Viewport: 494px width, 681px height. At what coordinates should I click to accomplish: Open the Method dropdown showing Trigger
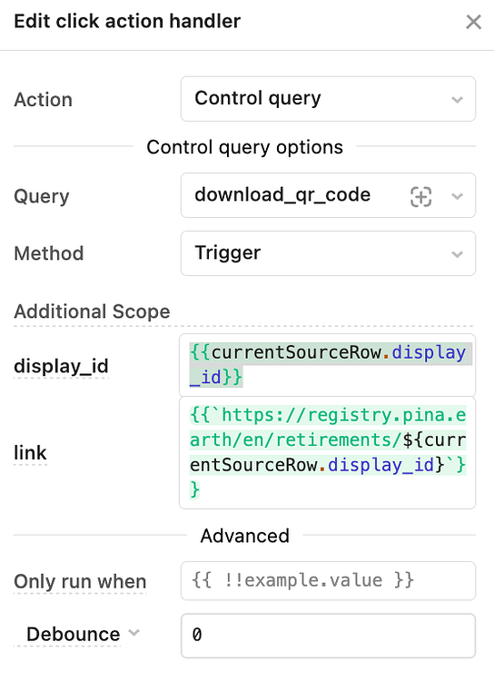tap(328, 253)
